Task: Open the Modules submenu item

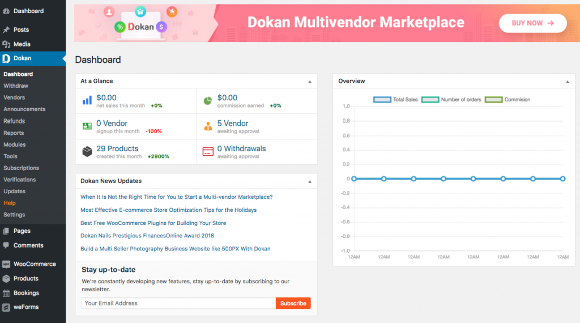Action: tap(14, 144)
